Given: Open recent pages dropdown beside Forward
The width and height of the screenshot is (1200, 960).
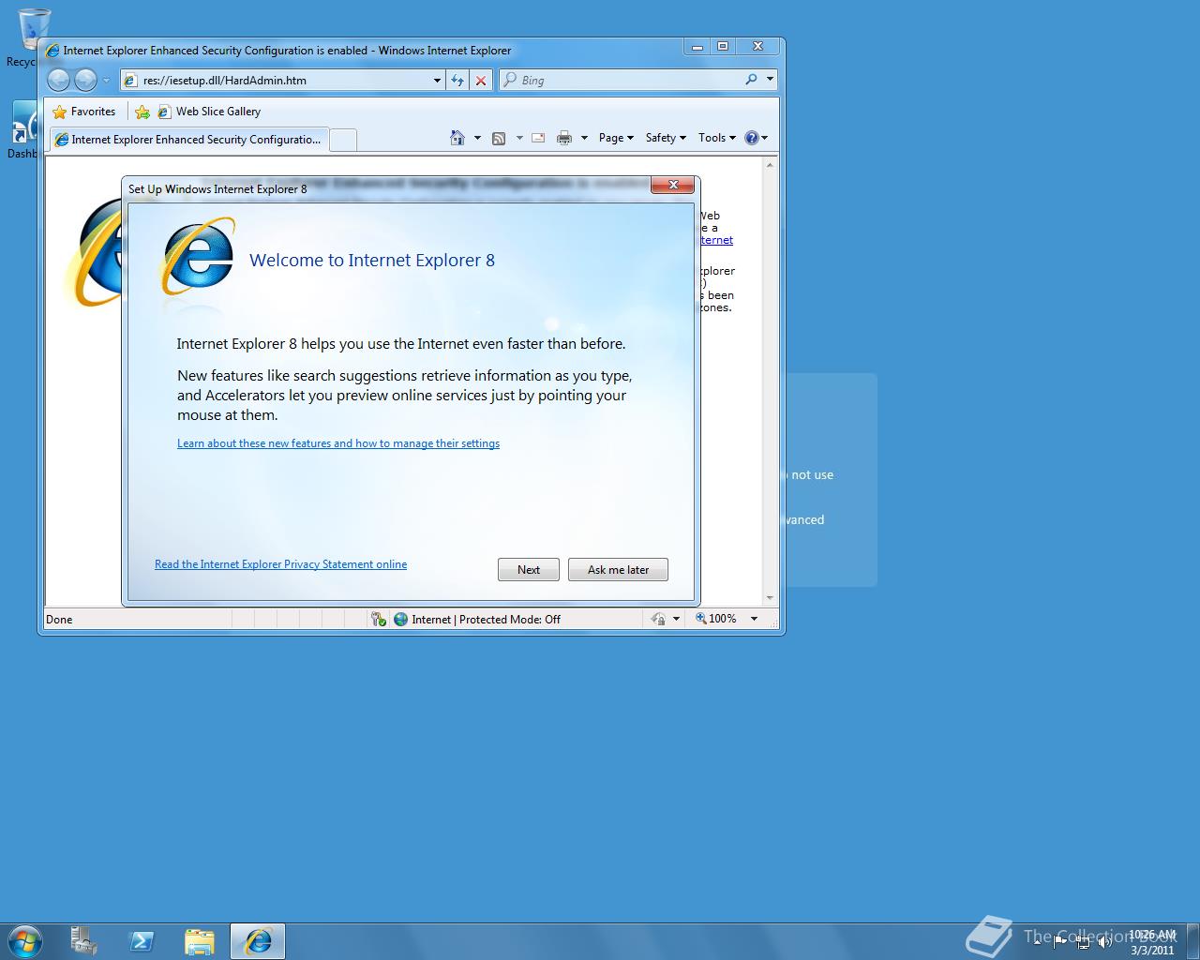Looking at the screenshot, I should [106, 81].
